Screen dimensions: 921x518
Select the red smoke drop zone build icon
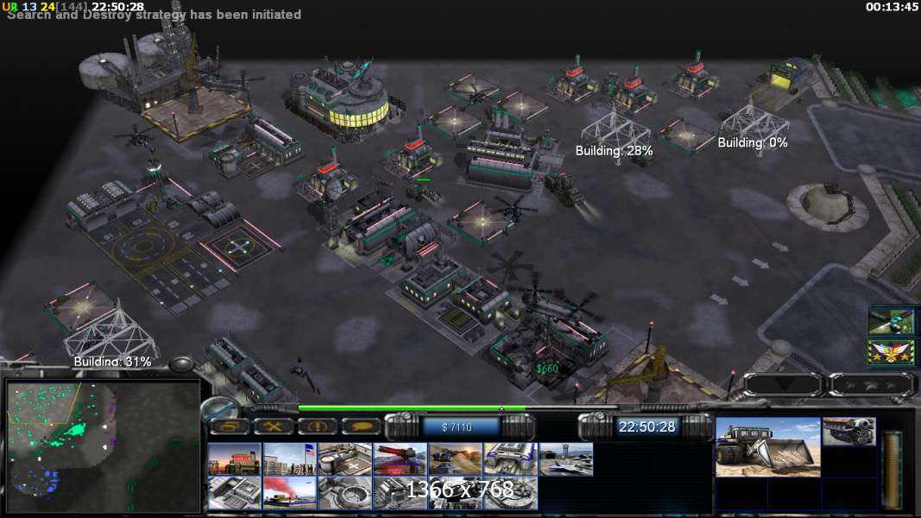pyautogui.click(x=289, y=493)
